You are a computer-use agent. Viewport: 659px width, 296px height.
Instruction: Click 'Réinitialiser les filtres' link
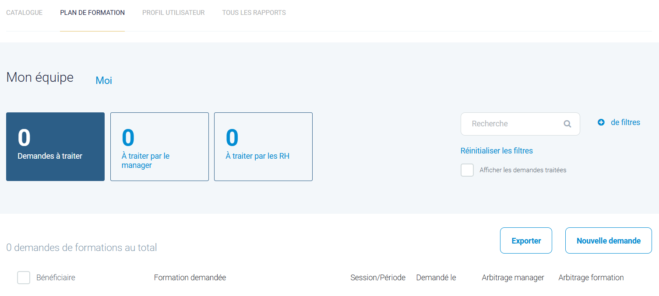[497, 151]
